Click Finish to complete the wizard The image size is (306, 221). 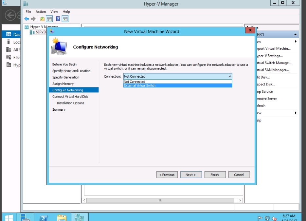coord(215,175)
